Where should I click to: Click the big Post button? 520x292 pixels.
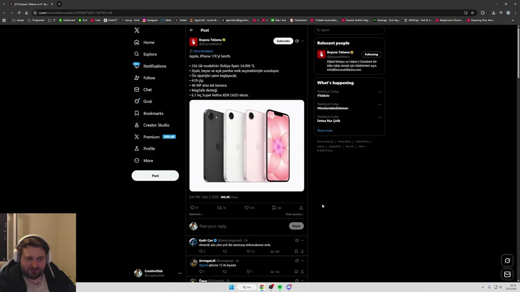(x=155, y=176)
